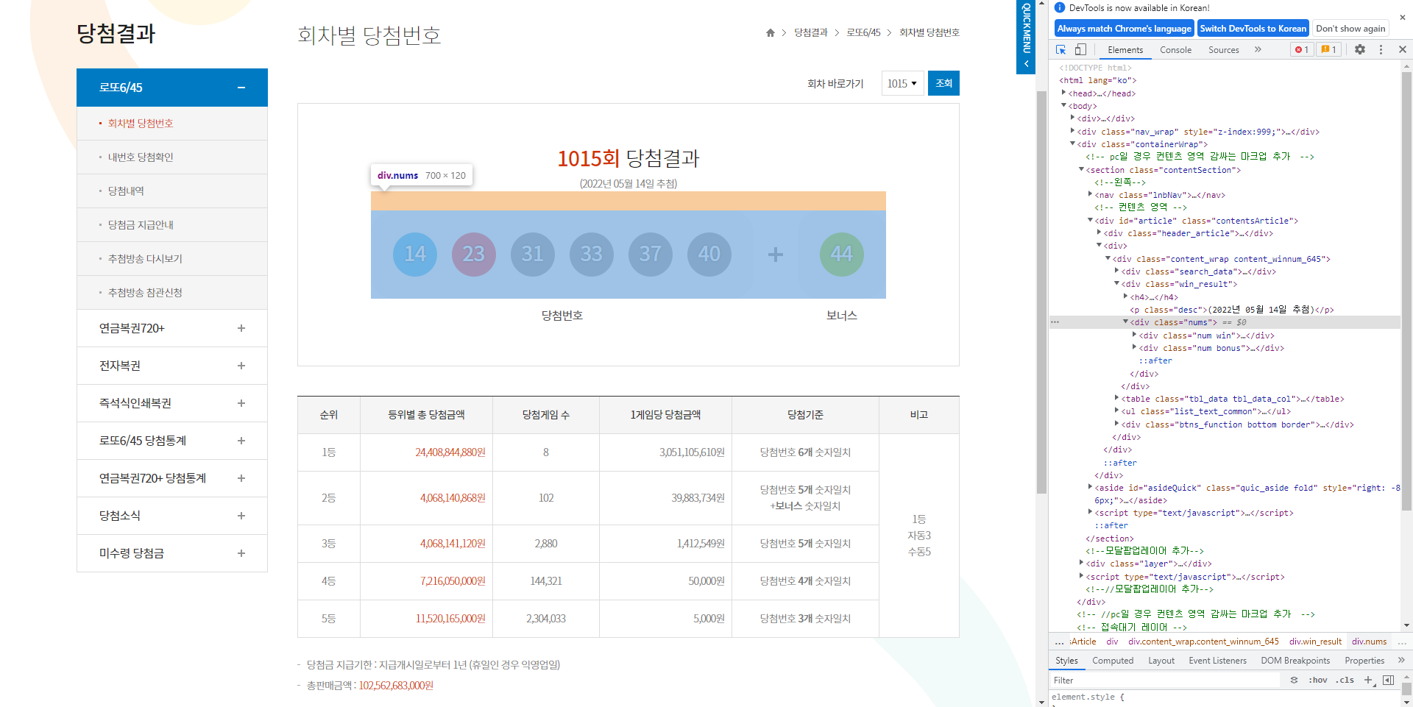Switch to the Layout tab
Viewport: 1413px width, 707px height.
tap(1161, 661)
